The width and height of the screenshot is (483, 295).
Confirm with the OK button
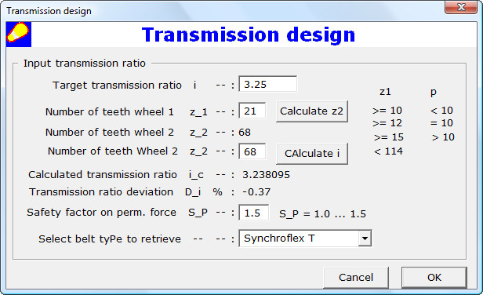(434, 277)
